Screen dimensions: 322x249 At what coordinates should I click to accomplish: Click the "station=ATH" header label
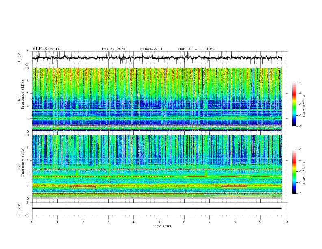(x=151, y=49)
